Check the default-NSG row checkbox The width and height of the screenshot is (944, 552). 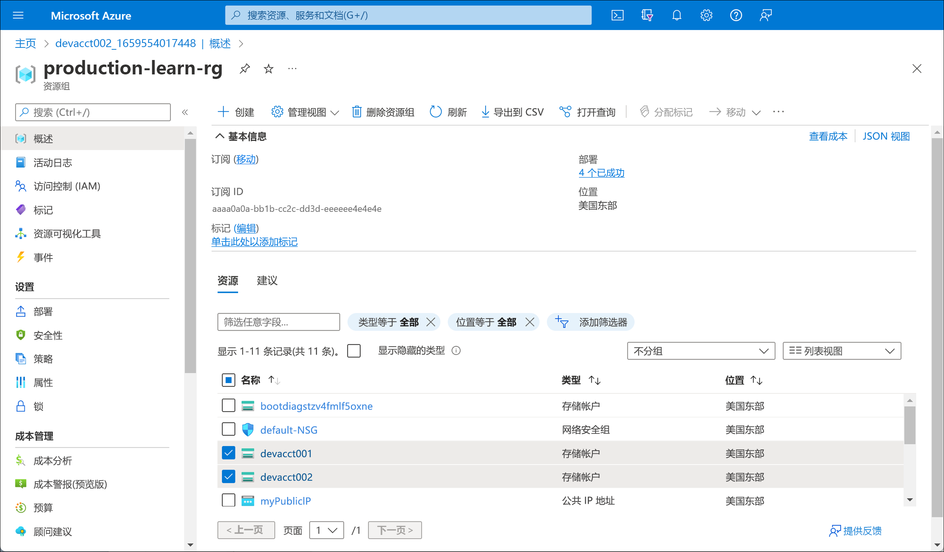[x=228, y=429]
